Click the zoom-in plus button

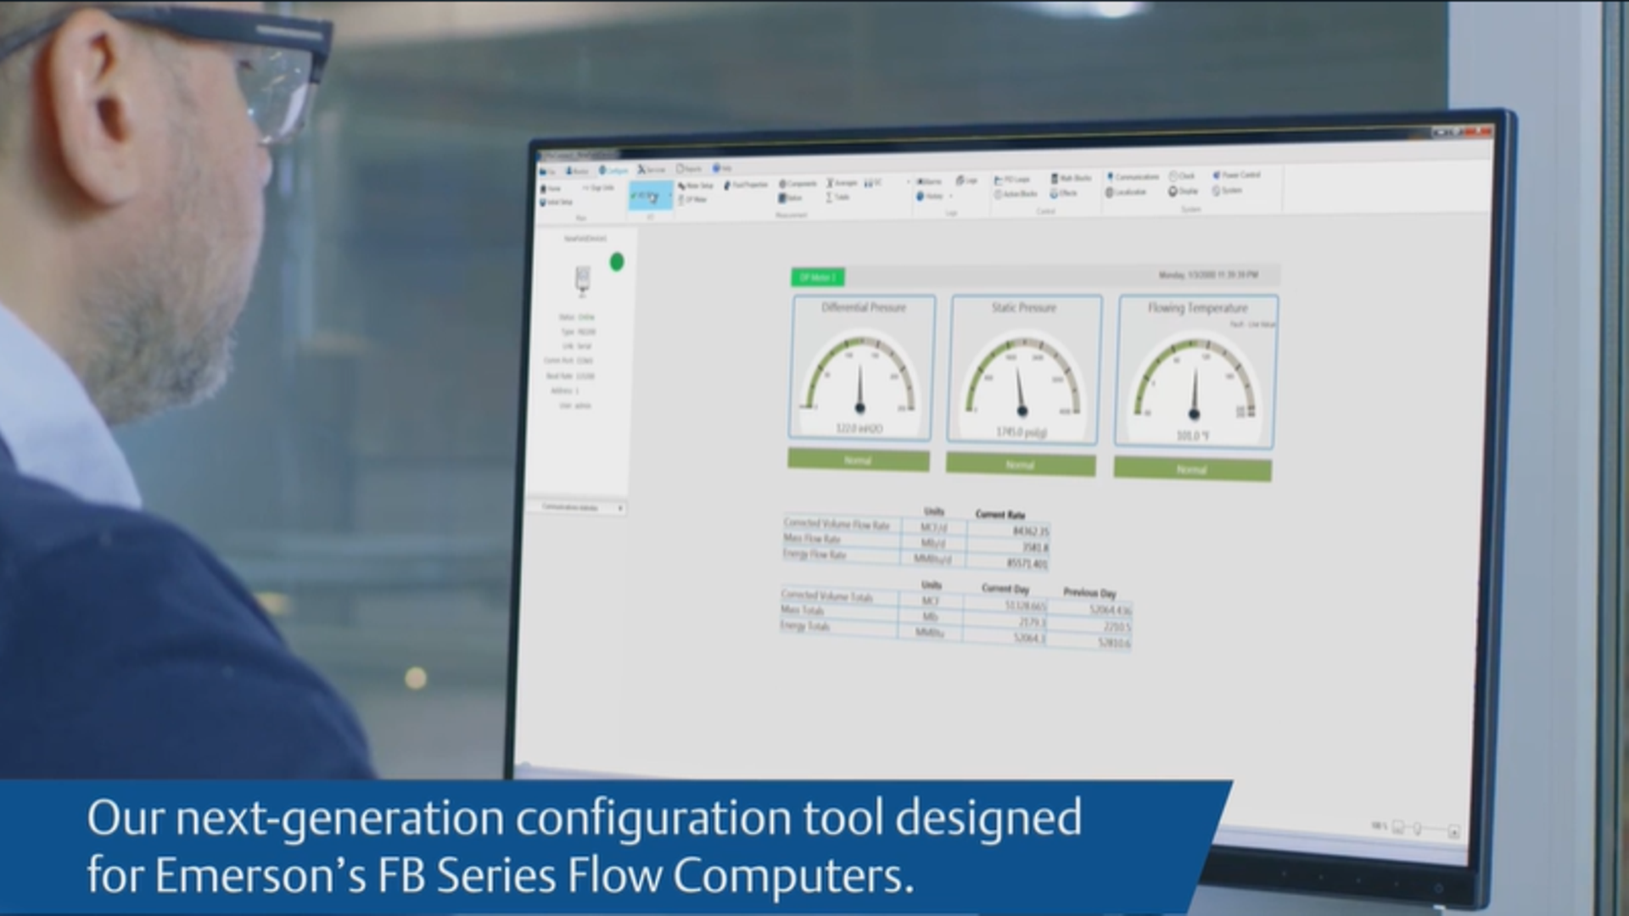(x=1453, y=832)
